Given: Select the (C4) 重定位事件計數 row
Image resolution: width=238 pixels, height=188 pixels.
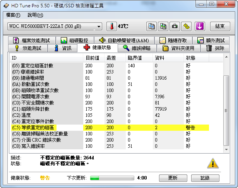Looking at the screenshot, I should pyautogui.click(x=110, y=121).
